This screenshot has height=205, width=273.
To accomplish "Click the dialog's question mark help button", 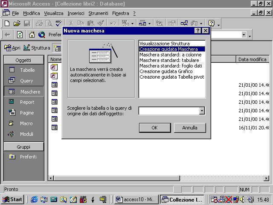I will pyautogui.click(x=197, y=31).
